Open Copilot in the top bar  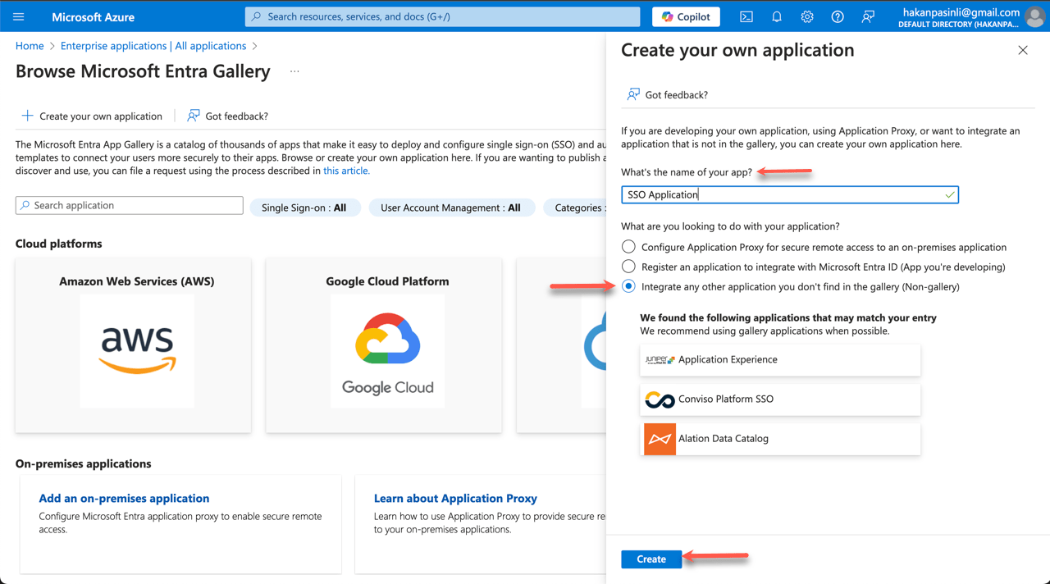click(685, 16)
